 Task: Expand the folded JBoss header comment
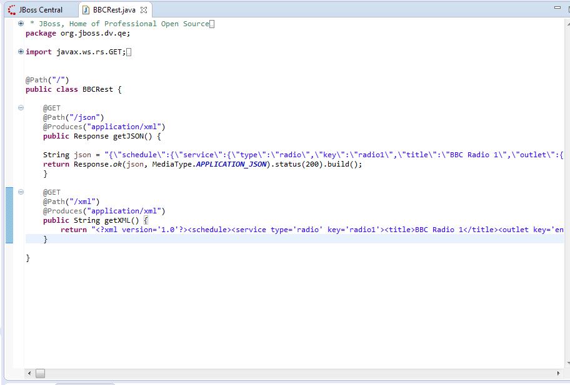[x=21, y=24]
